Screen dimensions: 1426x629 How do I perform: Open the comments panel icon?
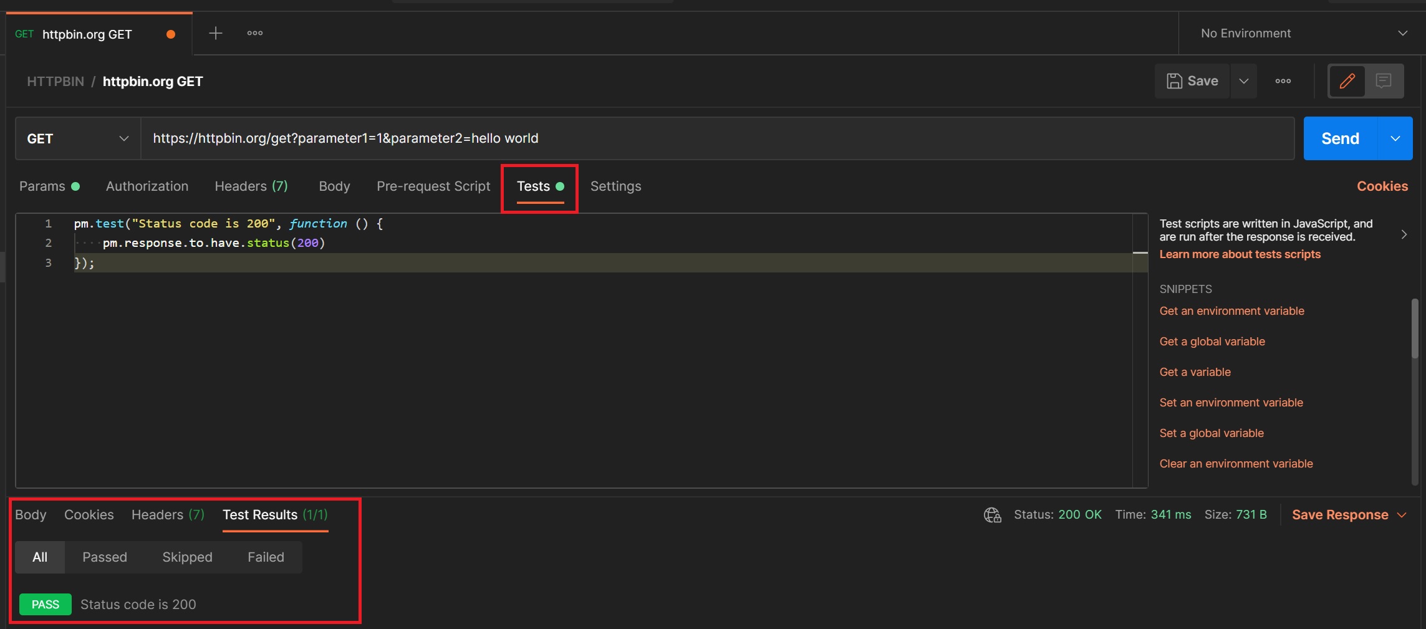pos(1384,81)
